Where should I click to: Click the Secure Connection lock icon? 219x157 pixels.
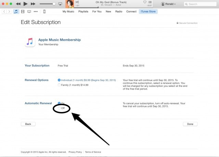pyautogui.click(x=177, y=23)
